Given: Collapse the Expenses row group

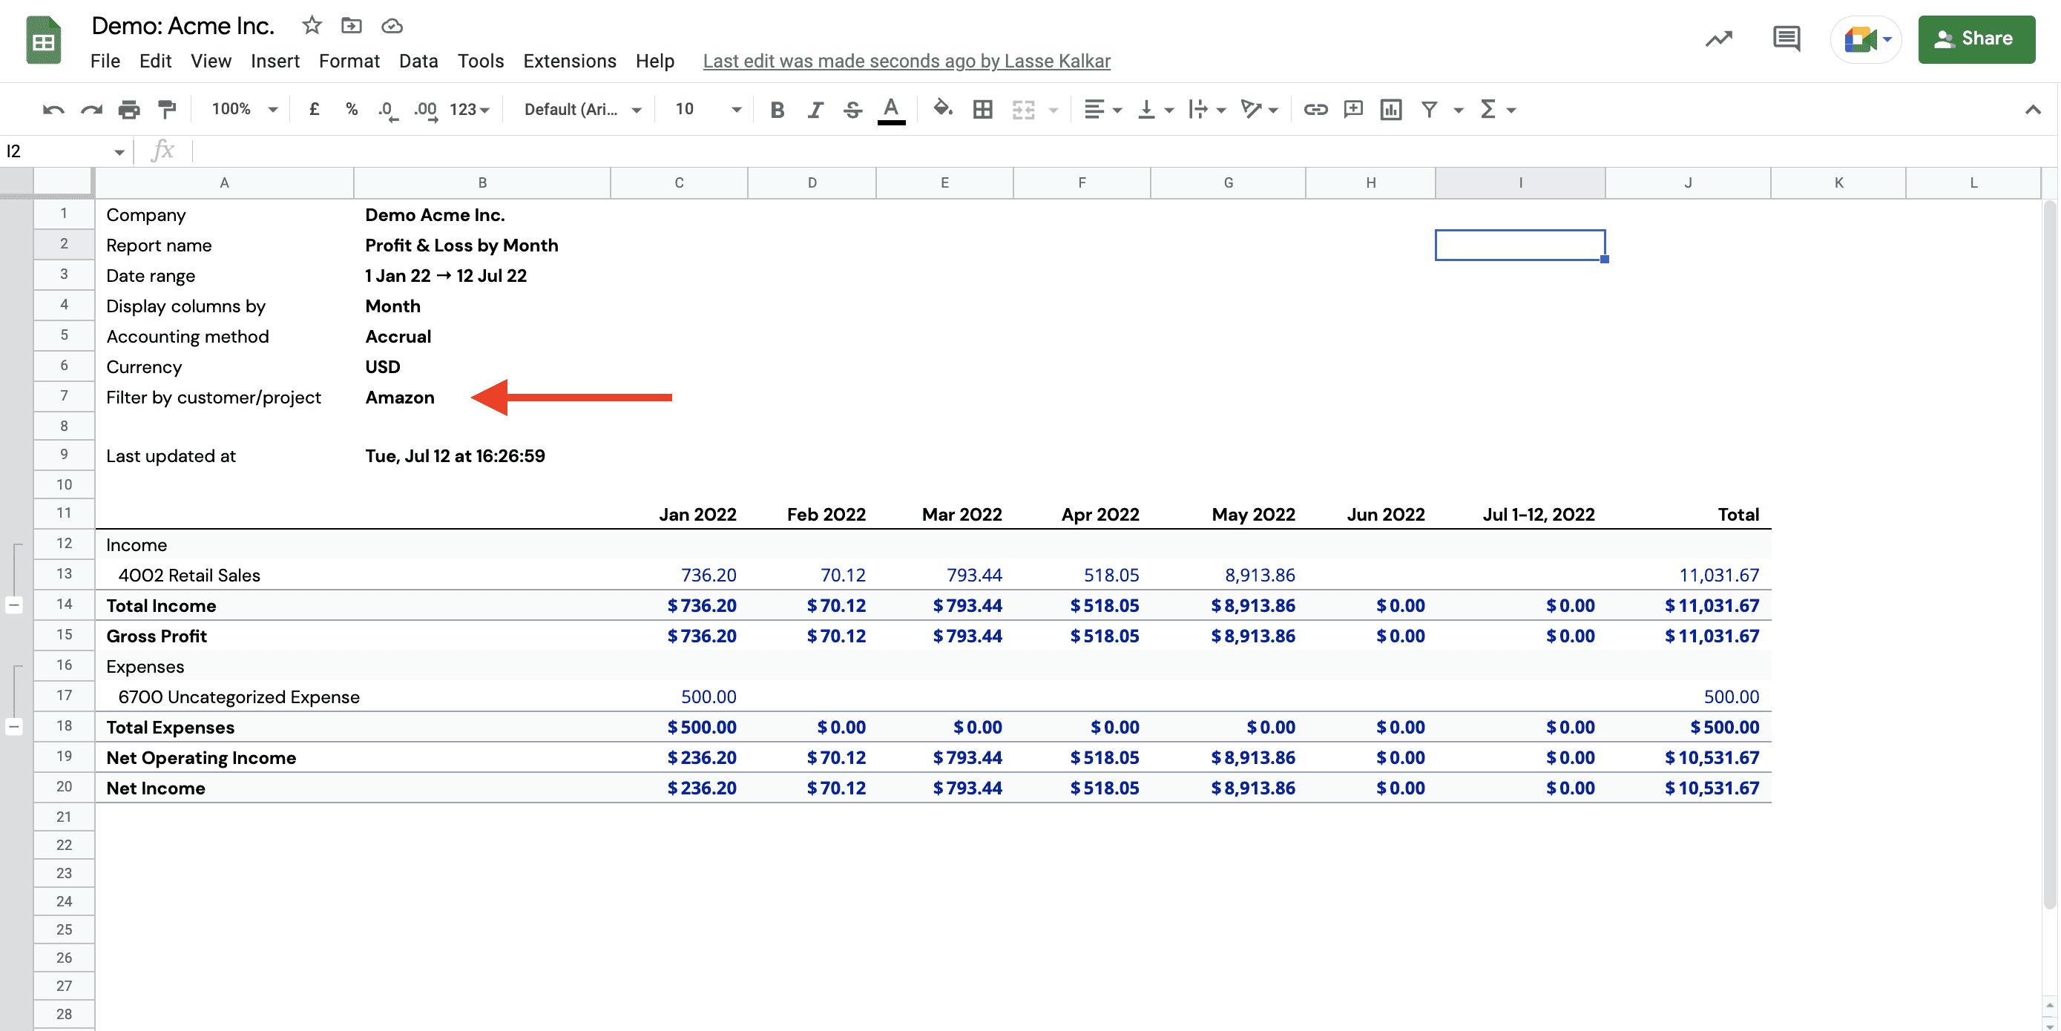Looking at the screenshot, I should [x=14, y=726].
